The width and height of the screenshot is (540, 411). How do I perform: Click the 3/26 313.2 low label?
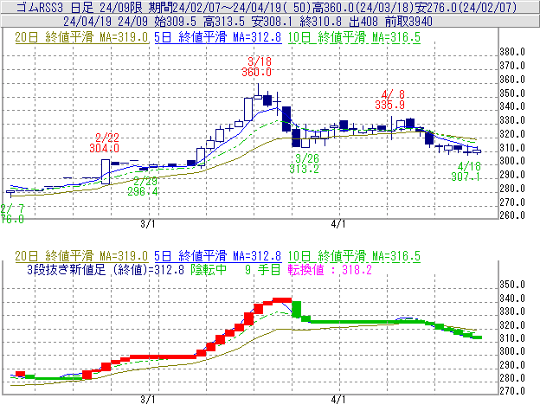[304, 164]
